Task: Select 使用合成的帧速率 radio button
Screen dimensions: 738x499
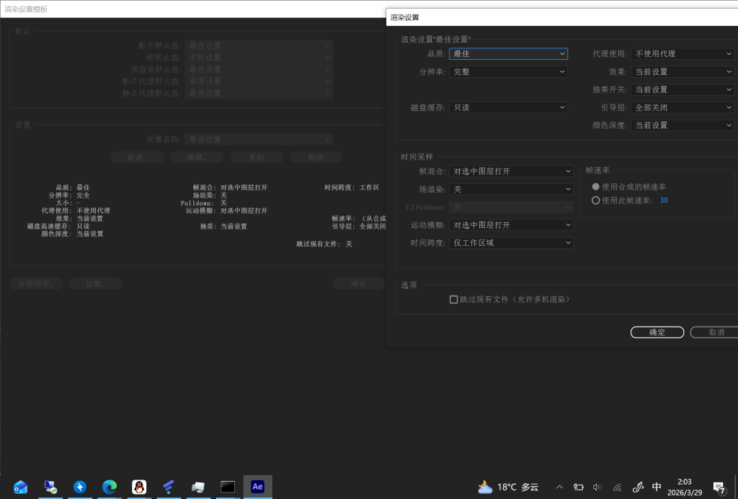Action: [595, 187]
